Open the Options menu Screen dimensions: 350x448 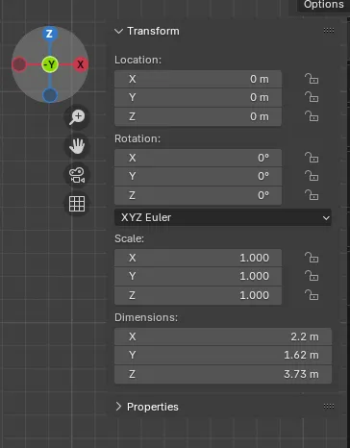(x=323, y=5)
